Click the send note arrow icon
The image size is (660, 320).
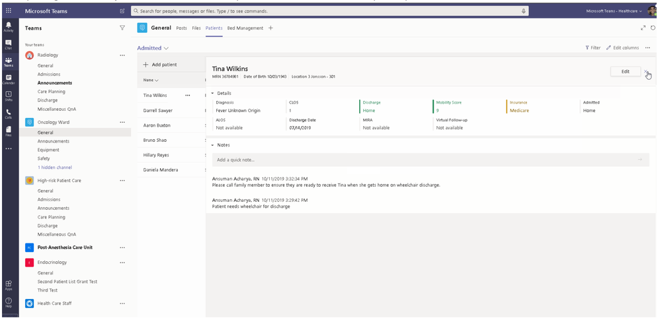pos(640,160)
